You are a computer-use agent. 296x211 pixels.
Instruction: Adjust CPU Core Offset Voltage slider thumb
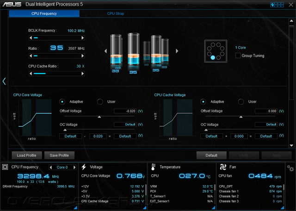pos(99,117)
